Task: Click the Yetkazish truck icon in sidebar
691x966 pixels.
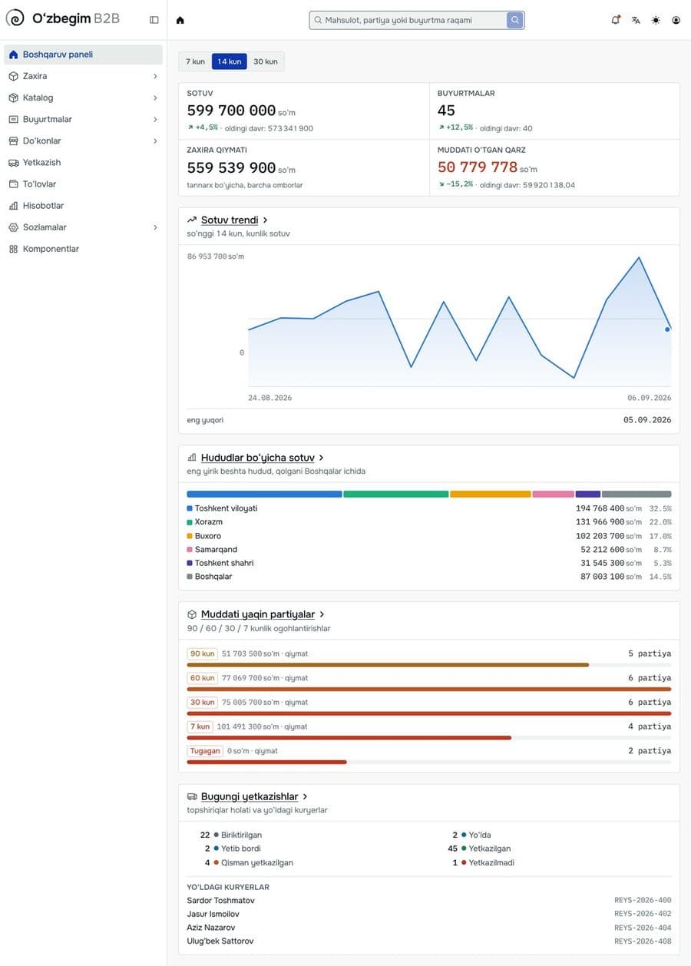Action: click(13, 163)
